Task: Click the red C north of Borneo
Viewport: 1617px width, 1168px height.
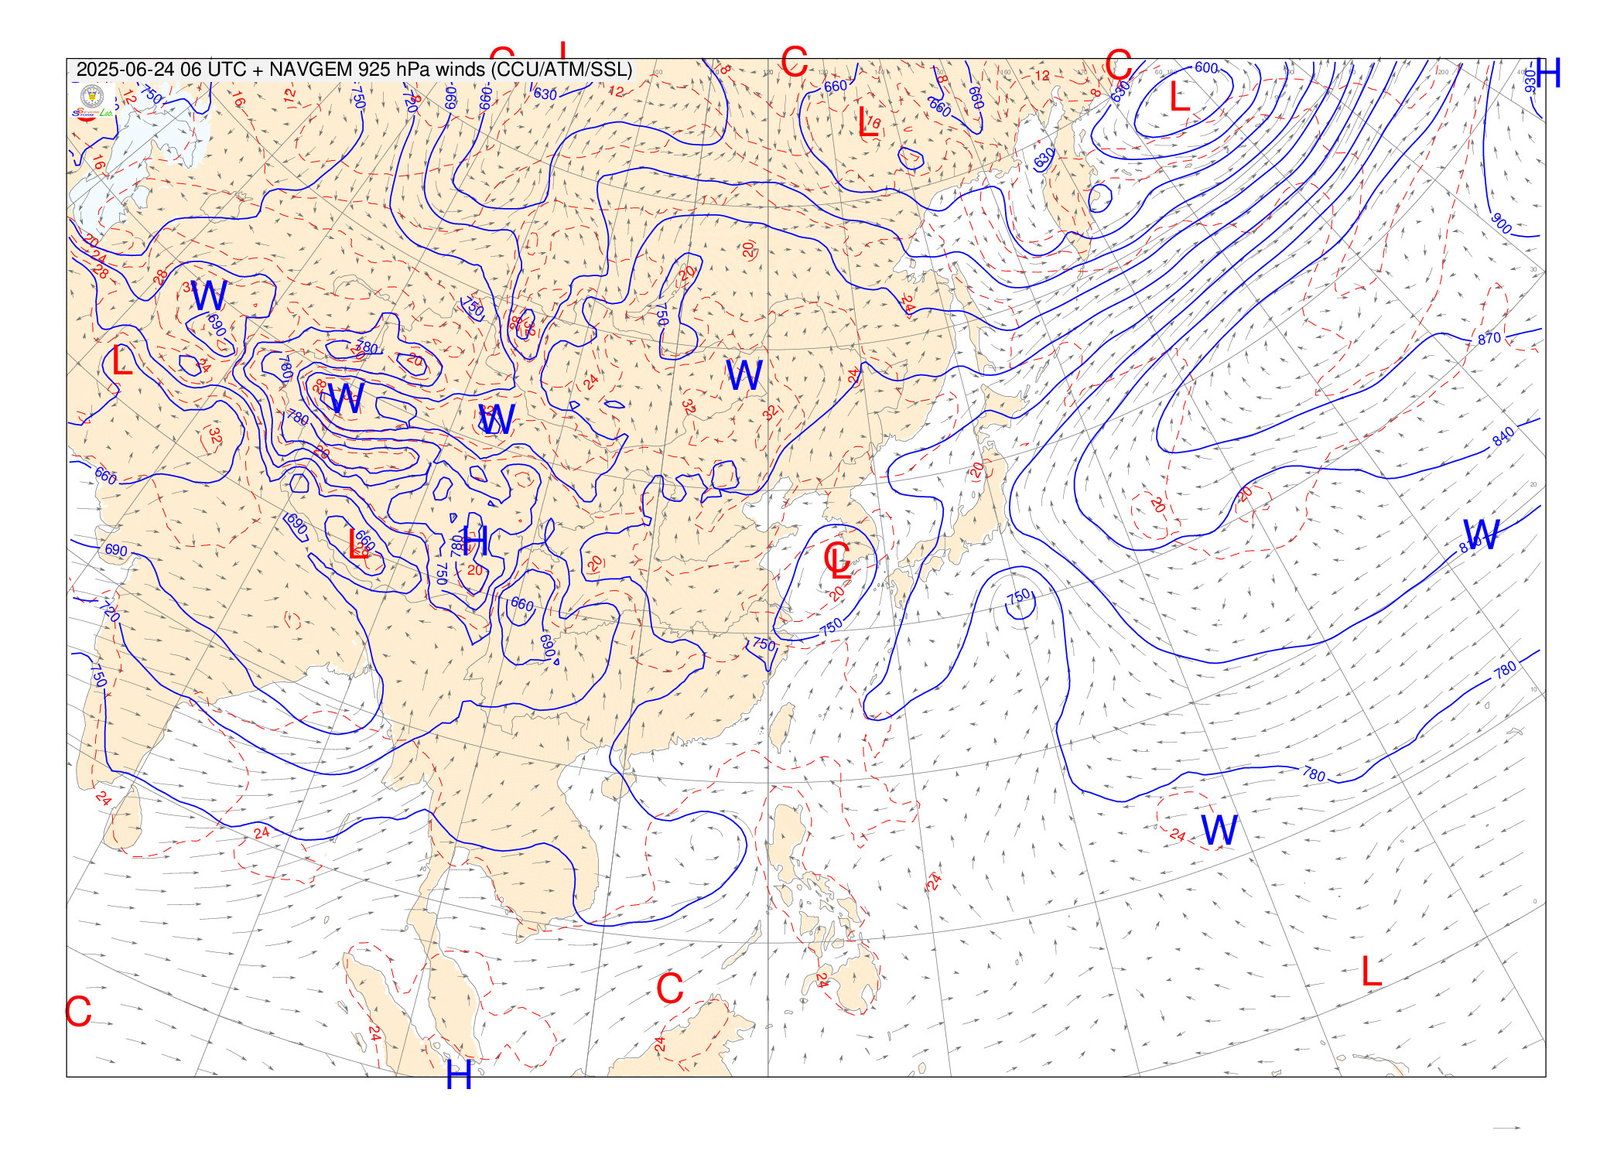Action: pyautogui.click(x=669, y=988)
